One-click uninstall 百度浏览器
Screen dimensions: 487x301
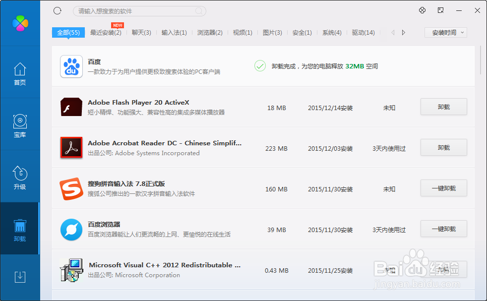click(444, 229)
